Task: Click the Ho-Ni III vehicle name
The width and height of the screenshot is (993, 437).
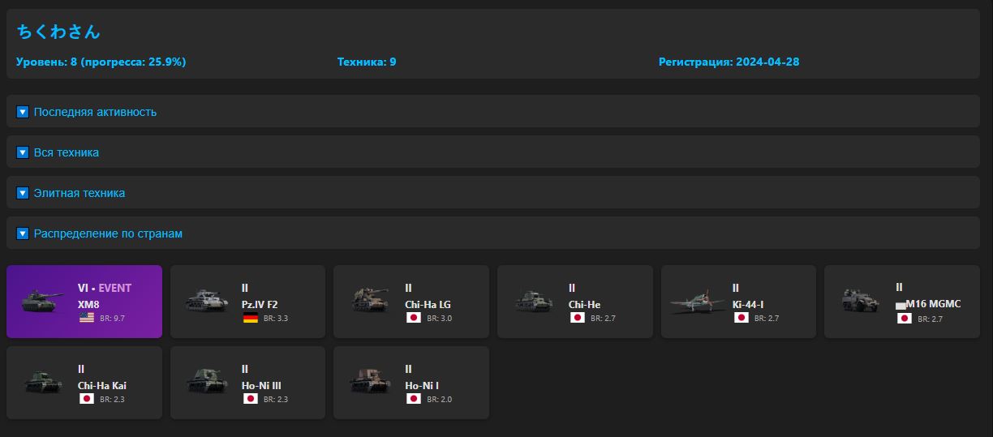Action: coord(262,386)
